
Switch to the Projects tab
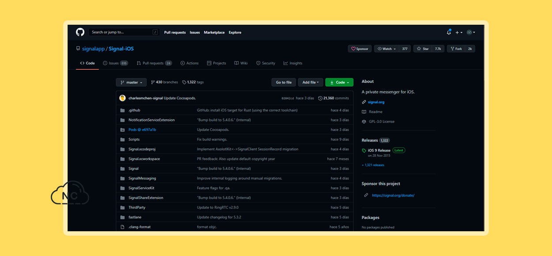tap(216, 63)
